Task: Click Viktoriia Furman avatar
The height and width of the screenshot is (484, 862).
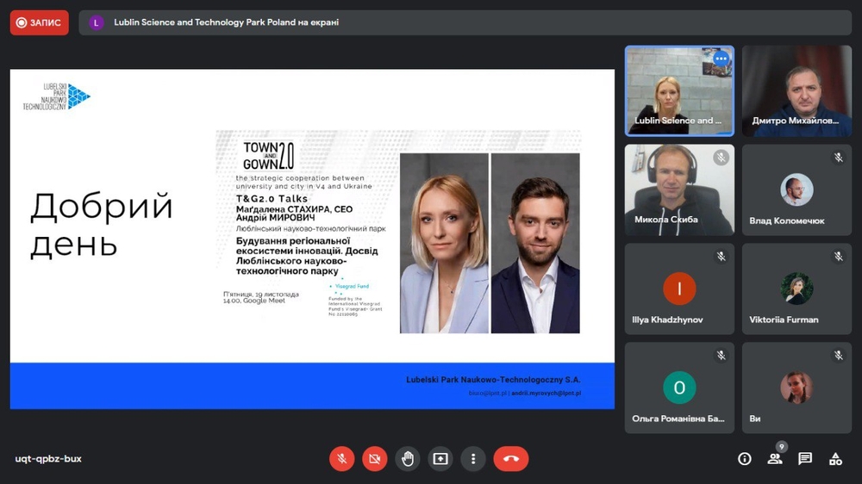Action: point(796,289)
